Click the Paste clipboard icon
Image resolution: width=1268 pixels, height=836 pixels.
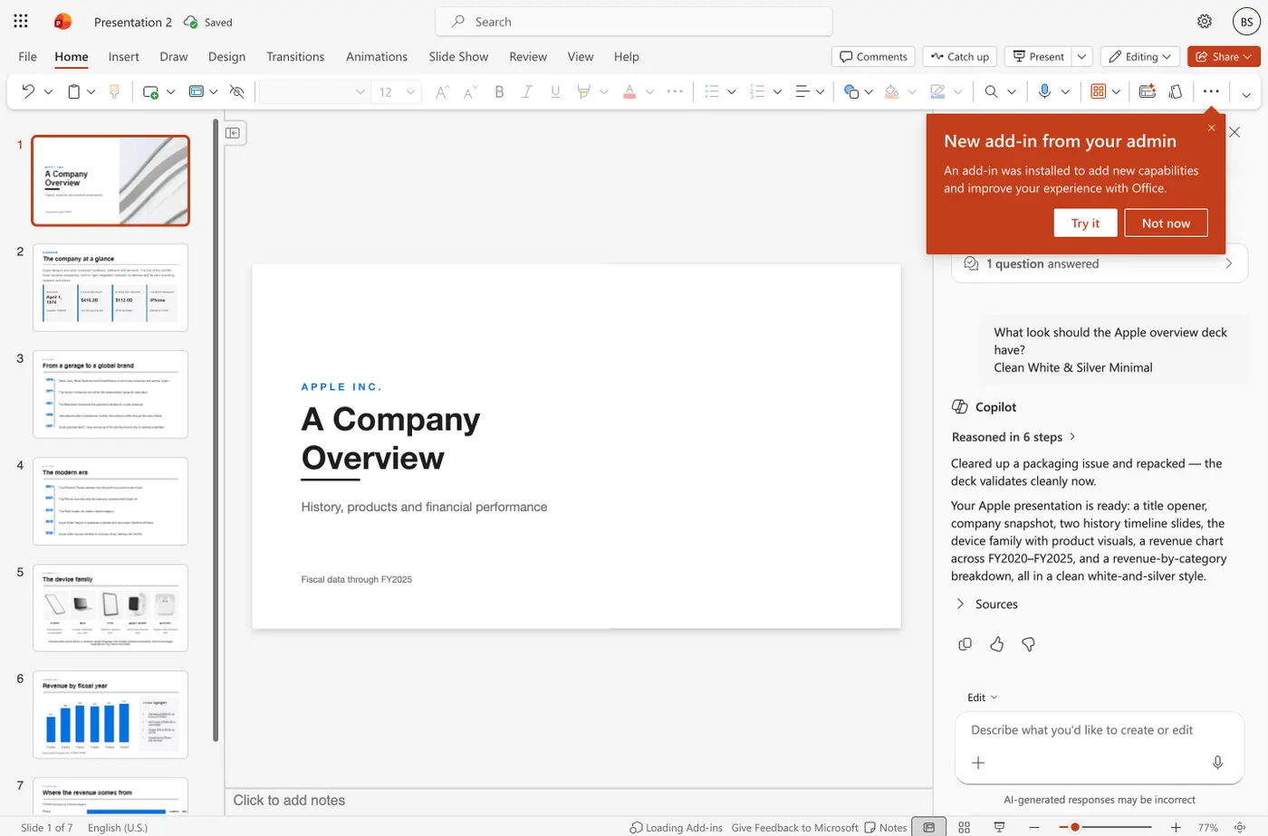tap(74, 91)
